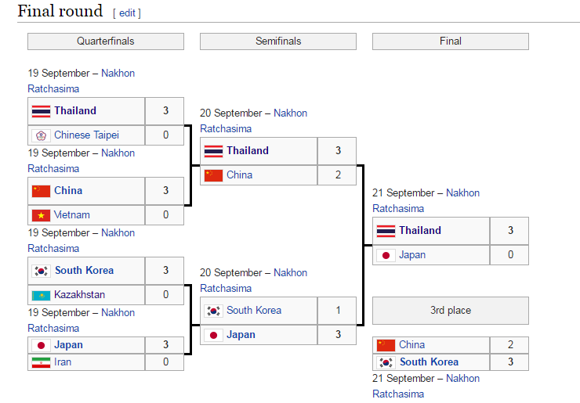Click the Vietnam flag icon
580x403 pixels.
pos(41,215)
